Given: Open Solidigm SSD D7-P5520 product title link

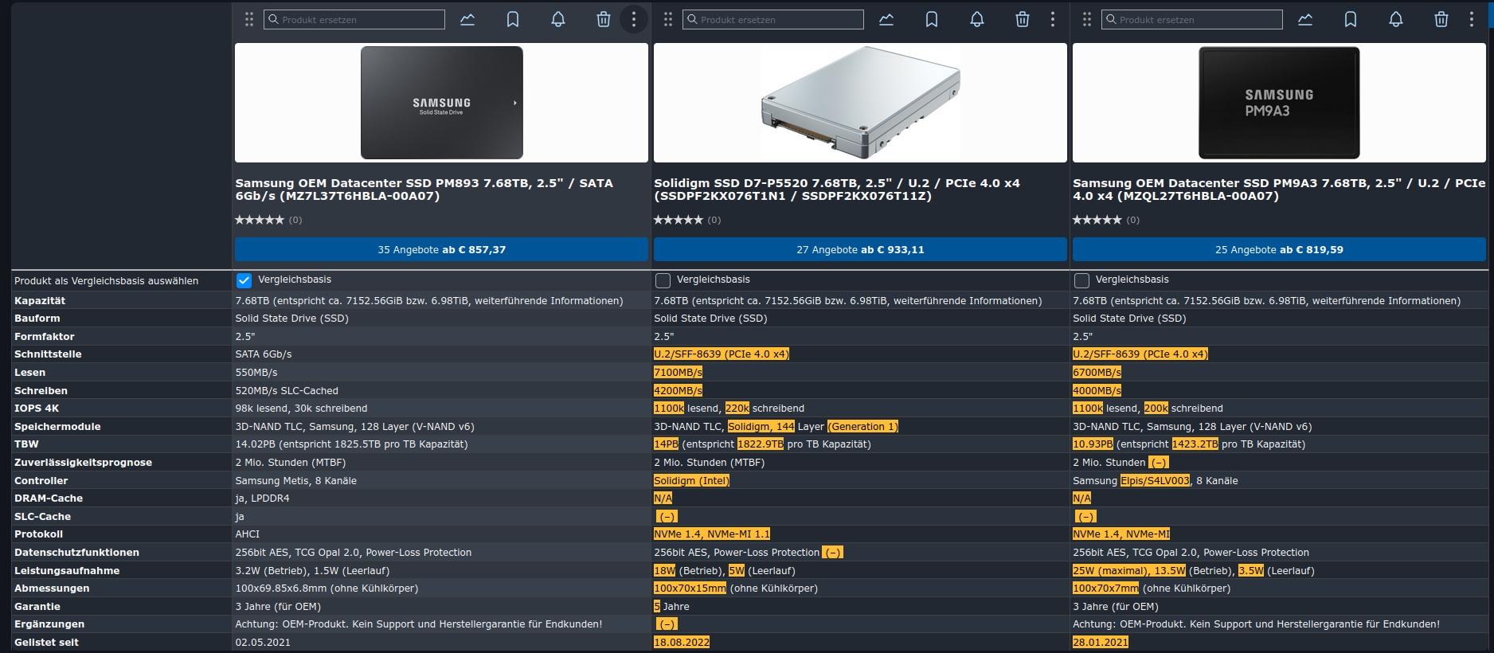Looking at the screenshot, I should point(837,190).
